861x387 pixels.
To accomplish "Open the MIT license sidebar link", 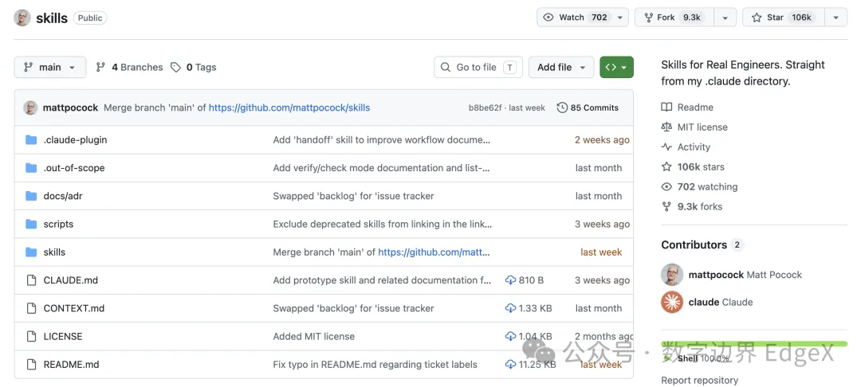I will coord(694,127).
